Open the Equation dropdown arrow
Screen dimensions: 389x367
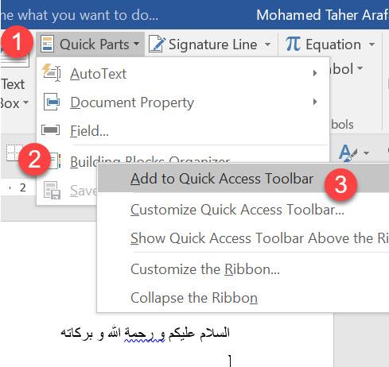(372, 44)
